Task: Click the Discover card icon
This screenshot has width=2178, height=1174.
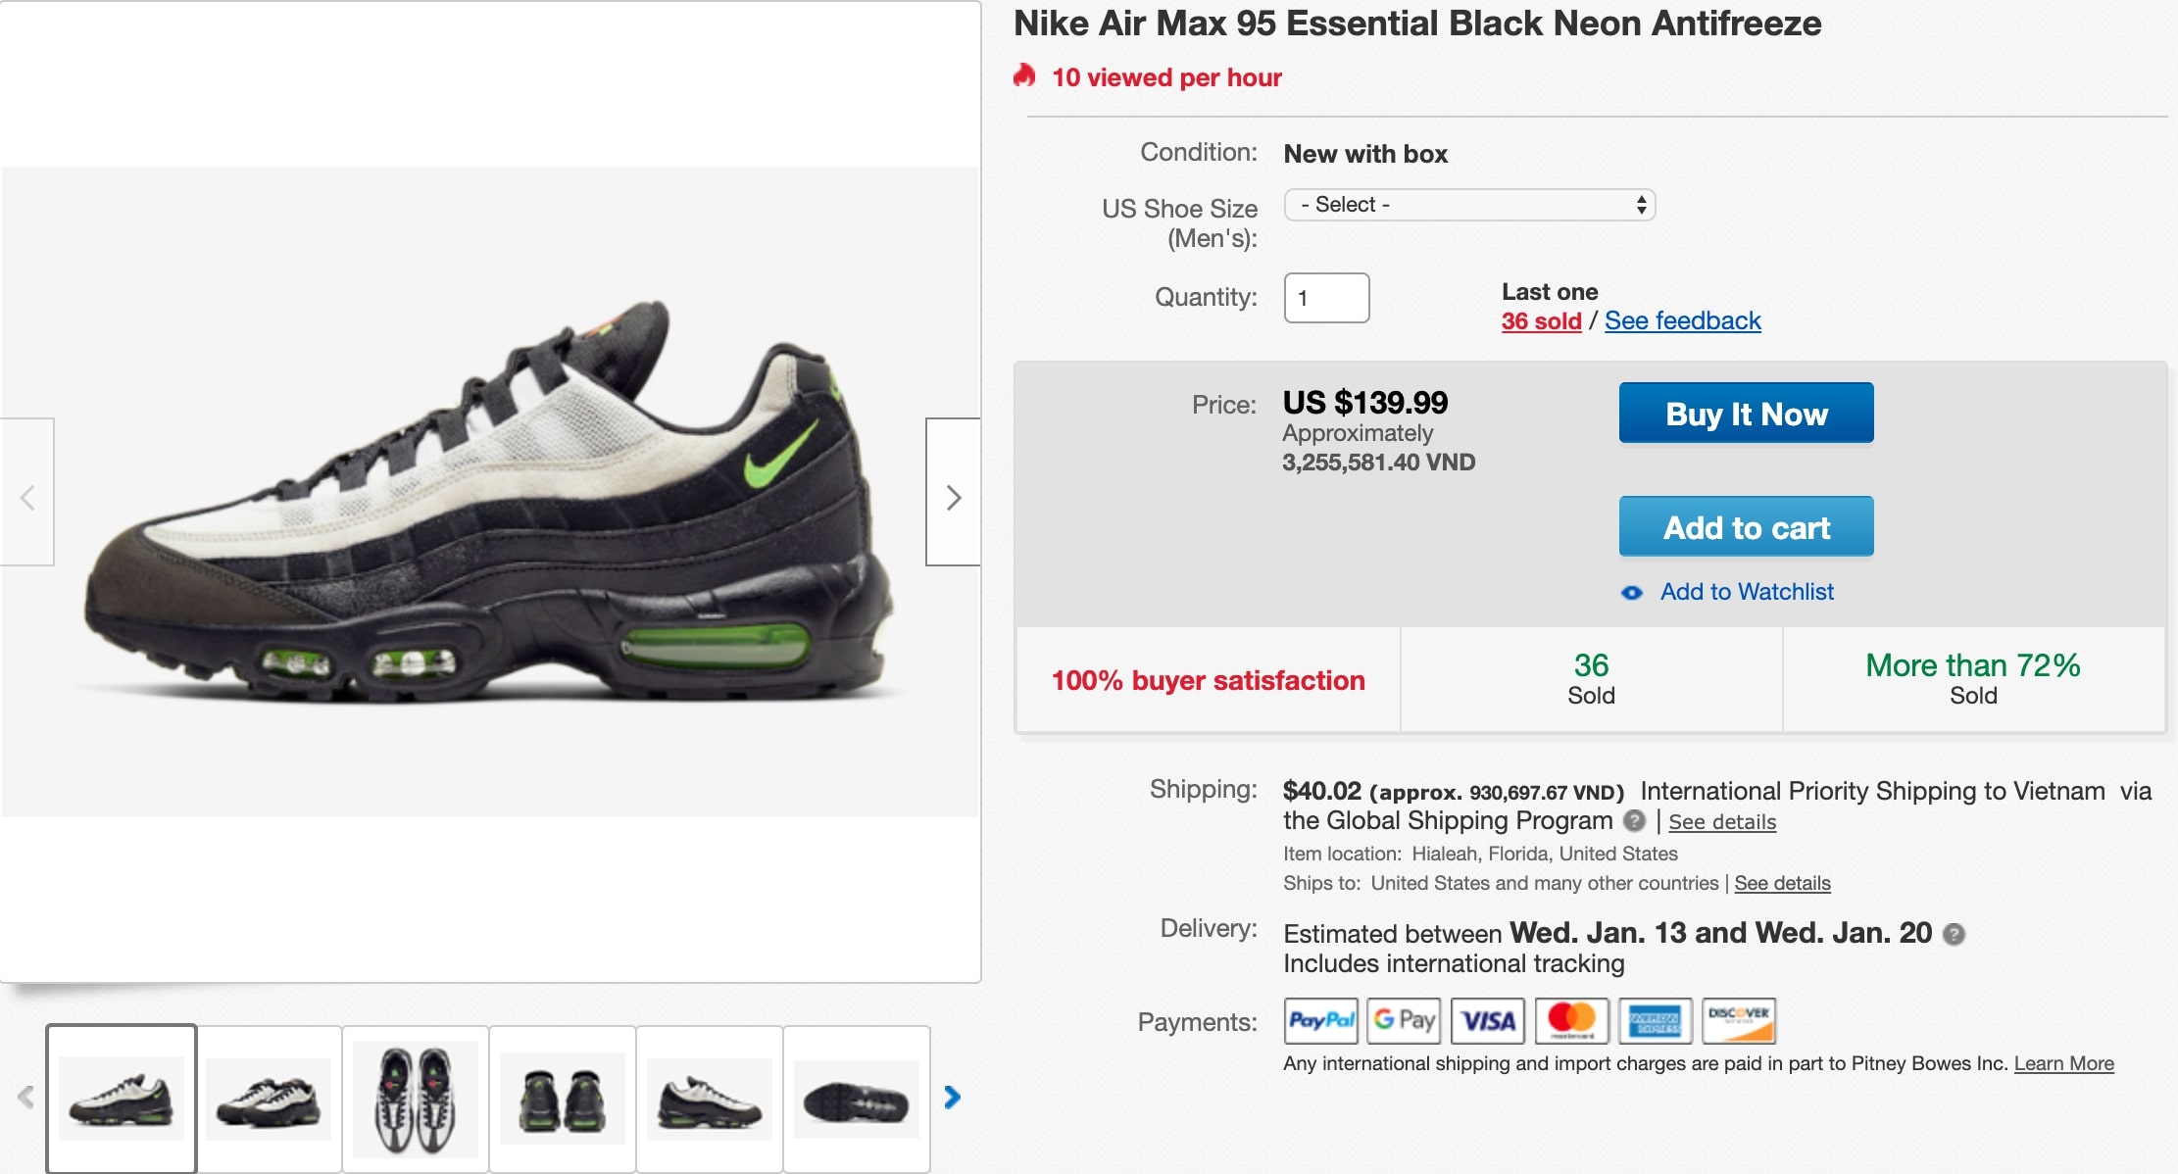Action: [x=1739, y=1021]
